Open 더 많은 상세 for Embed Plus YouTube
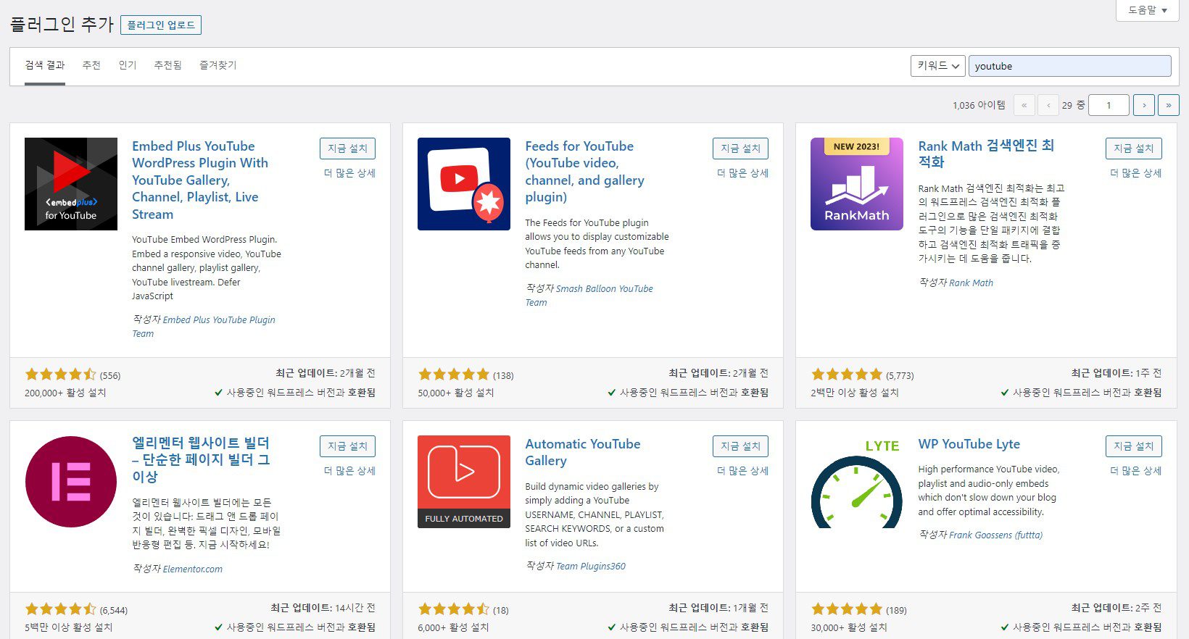This screenshot has height=639, width=1189. click(x=349, y=173)
